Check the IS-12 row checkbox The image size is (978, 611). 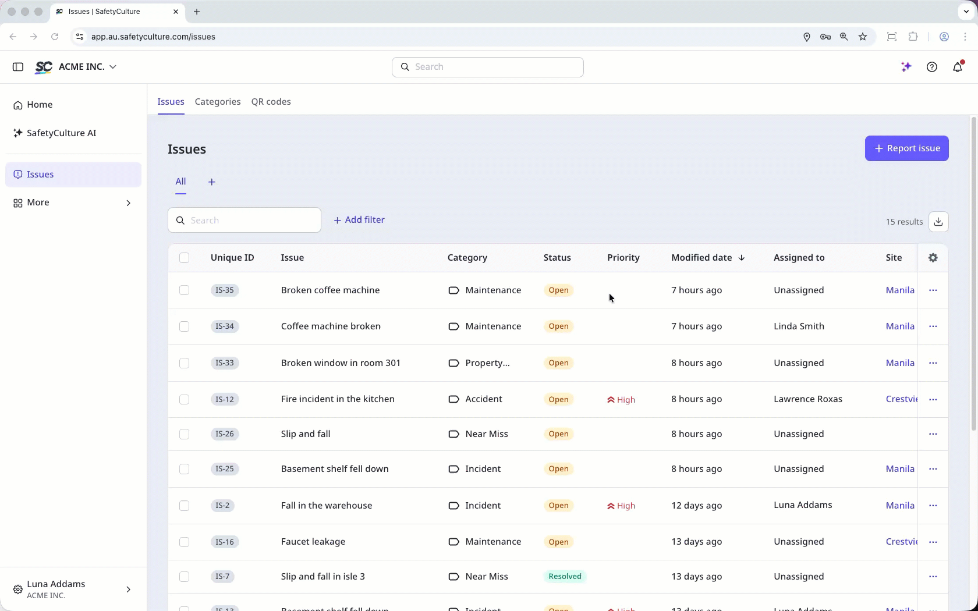[184, 399]
